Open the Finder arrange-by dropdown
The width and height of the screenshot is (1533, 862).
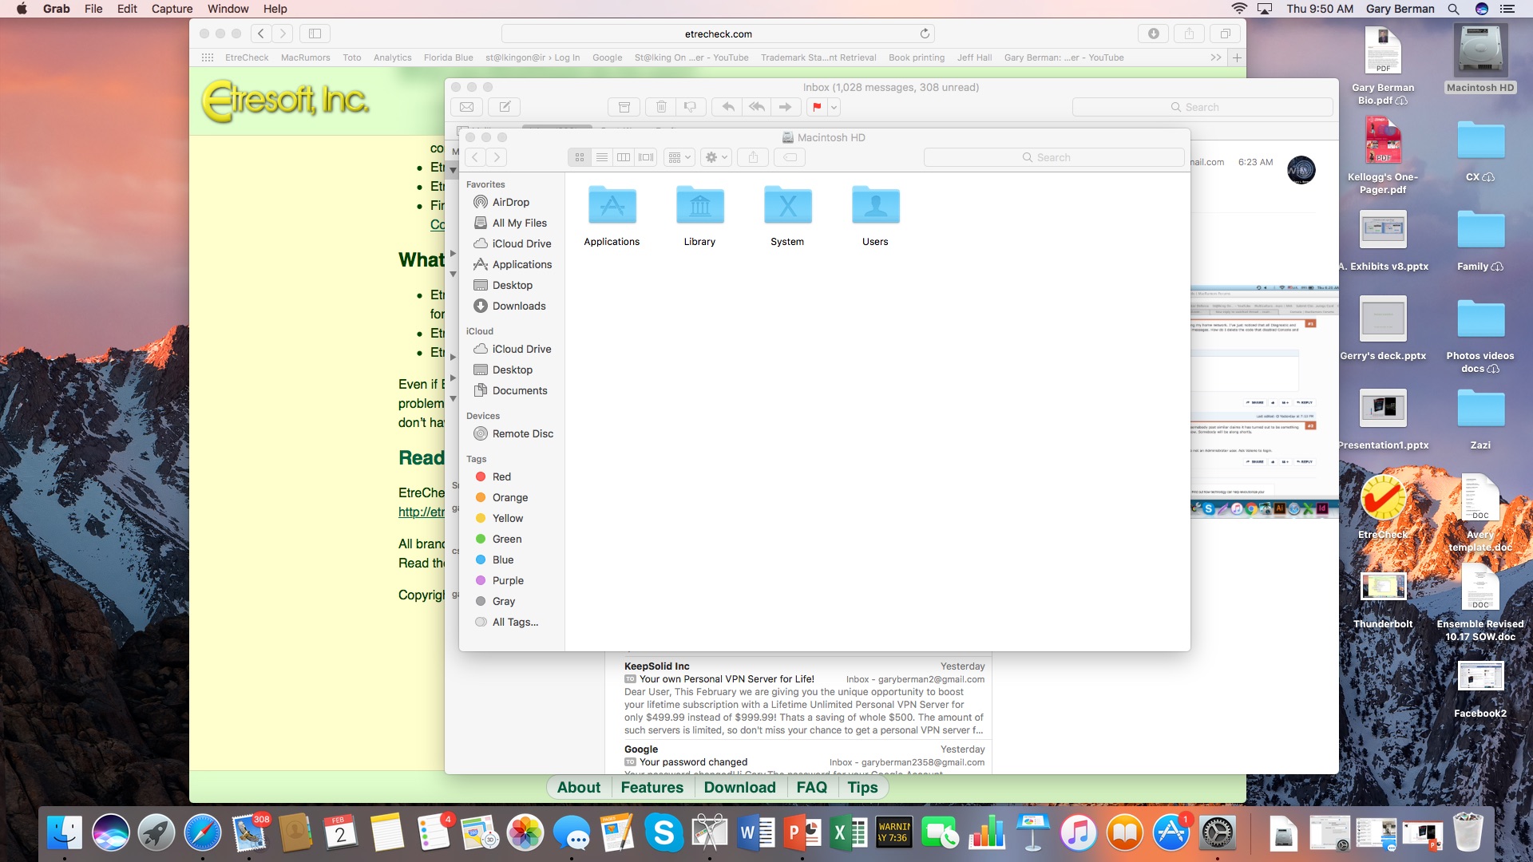coord(679,157)
